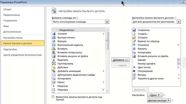Select the WordArt icon in commands list

[x=54, y=34]
